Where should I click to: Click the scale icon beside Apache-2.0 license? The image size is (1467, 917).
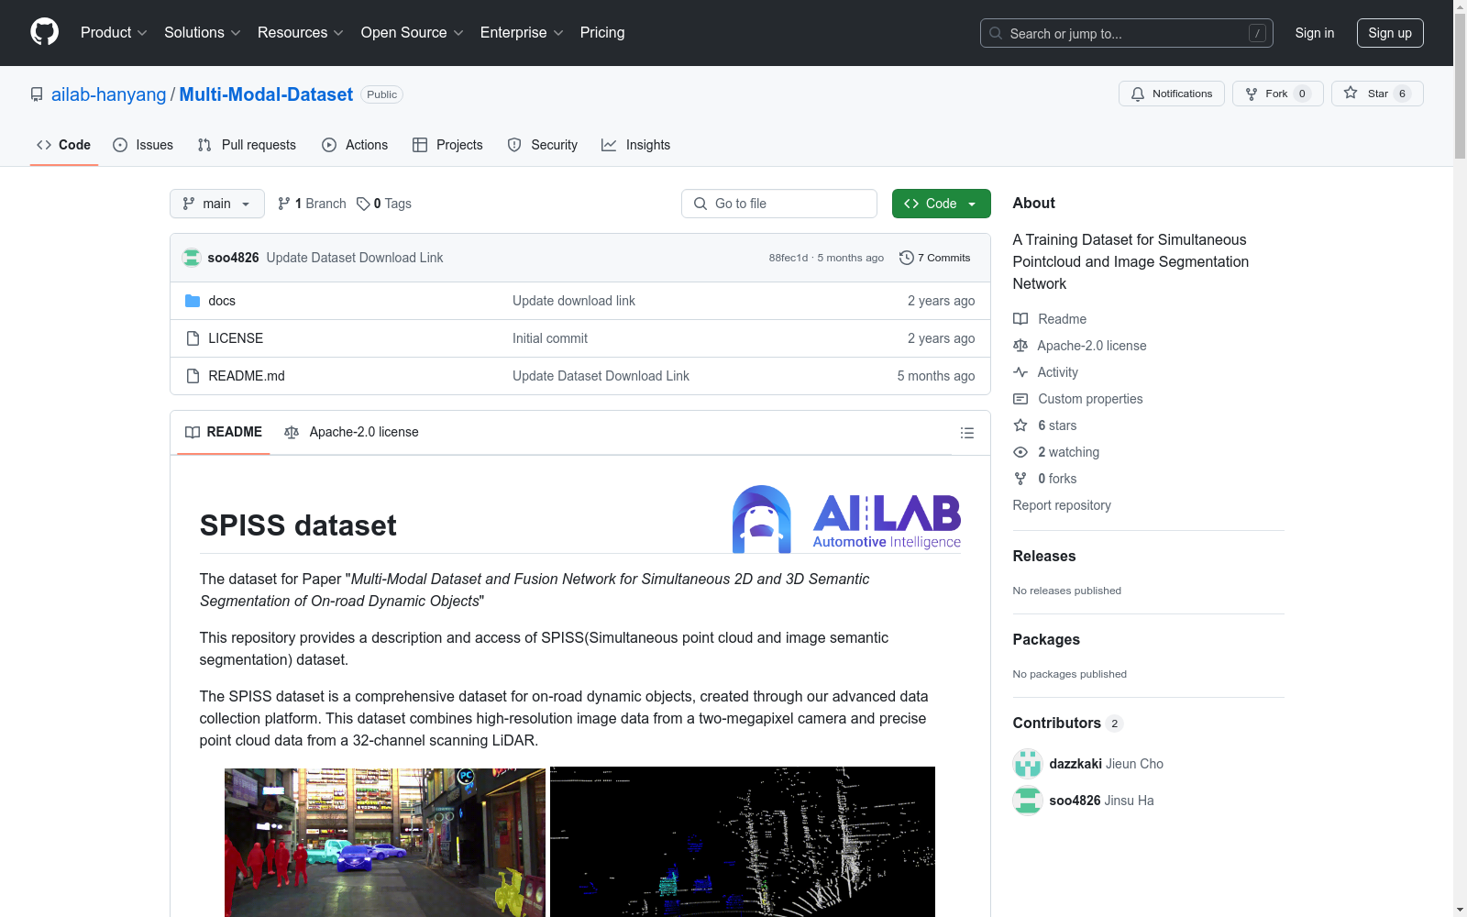tap(1020, 346)
